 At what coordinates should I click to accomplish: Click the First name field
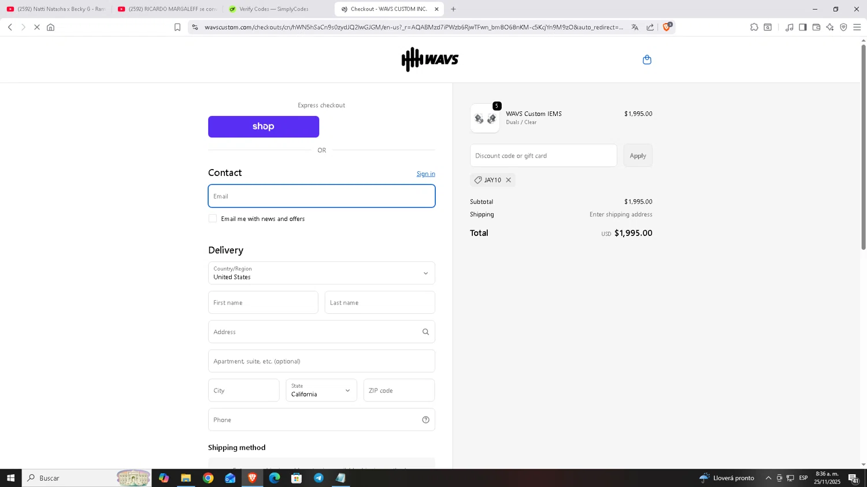[263, 302]
